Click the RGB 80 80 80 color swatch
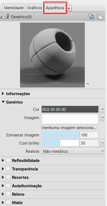This screenshot has height=206, width=107. [70, 109]
